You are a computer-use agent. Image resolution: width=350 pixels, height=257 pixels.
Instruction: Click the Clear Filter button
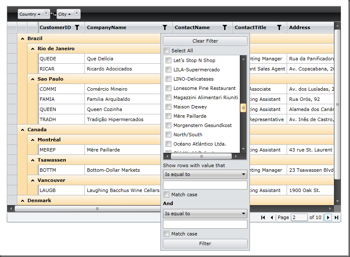point(205,41)
